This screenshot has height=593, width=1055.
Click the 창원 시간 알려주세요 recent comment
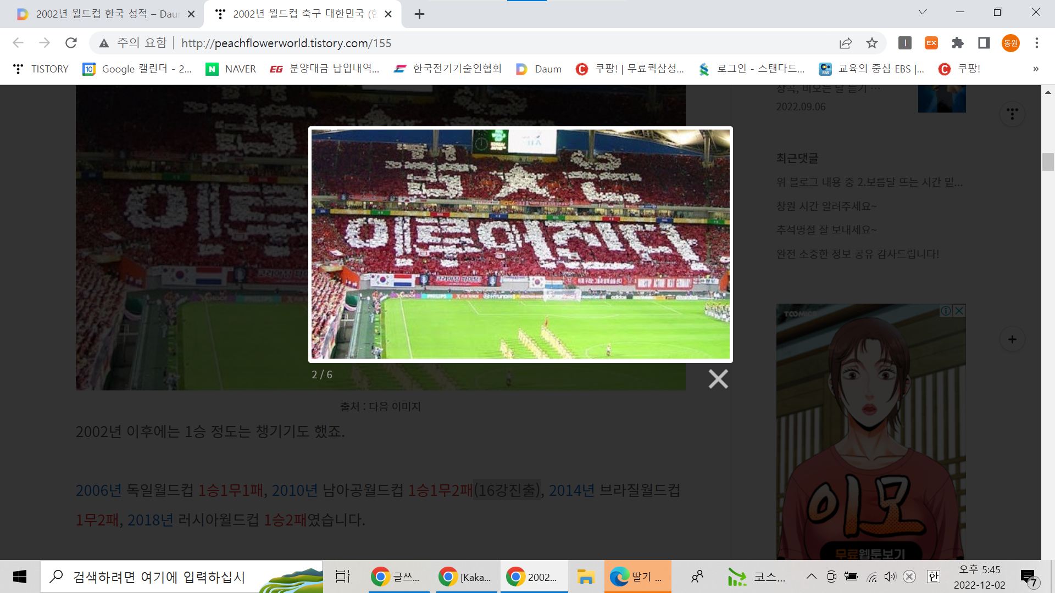[x=826, y=206]
